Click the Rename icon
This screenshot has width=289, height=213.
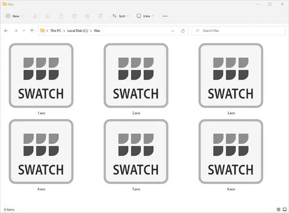pos(74,16)
